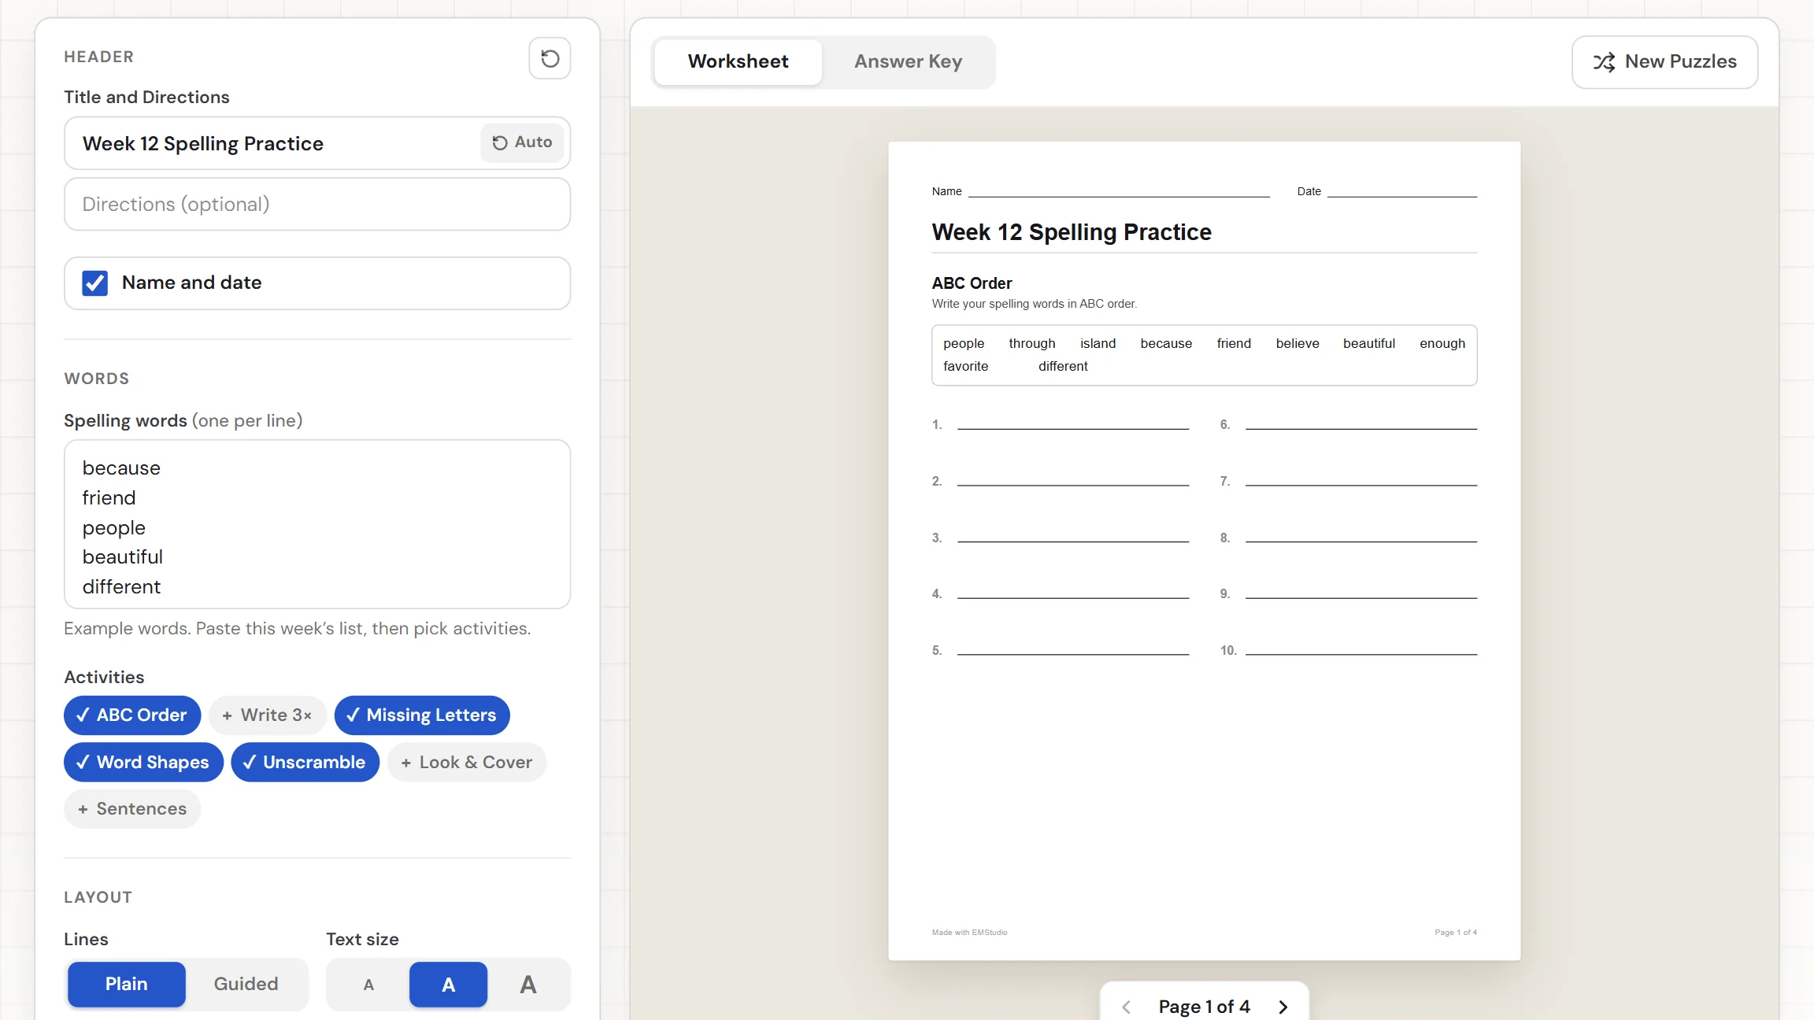The image size is (1814, 1020).
Task: Add the Sentences activity
Action: [x=132, y=809]
